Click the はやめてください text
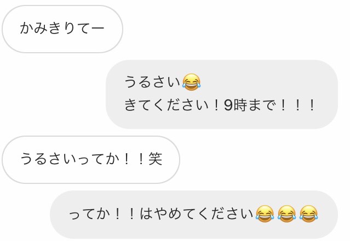The height and width of the screenshot is (241, 350). (x=197, y=214)
